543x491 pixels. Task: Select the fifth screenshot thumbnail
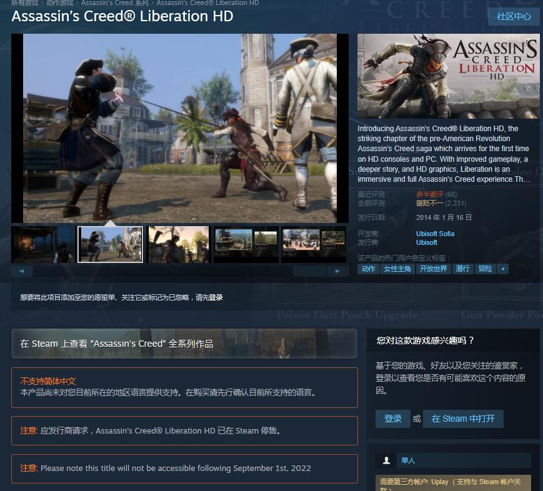point(313,244)
